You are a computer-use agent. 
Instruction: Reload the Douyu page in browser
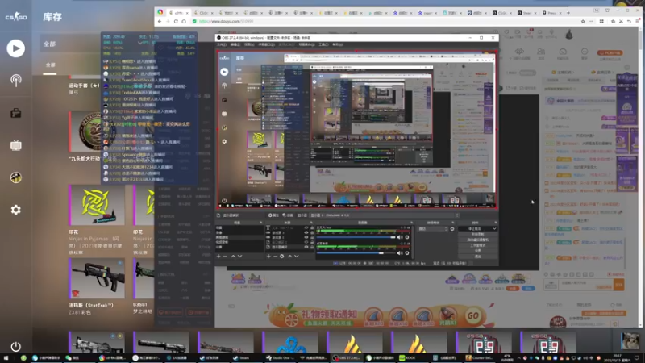click(176, 22)
